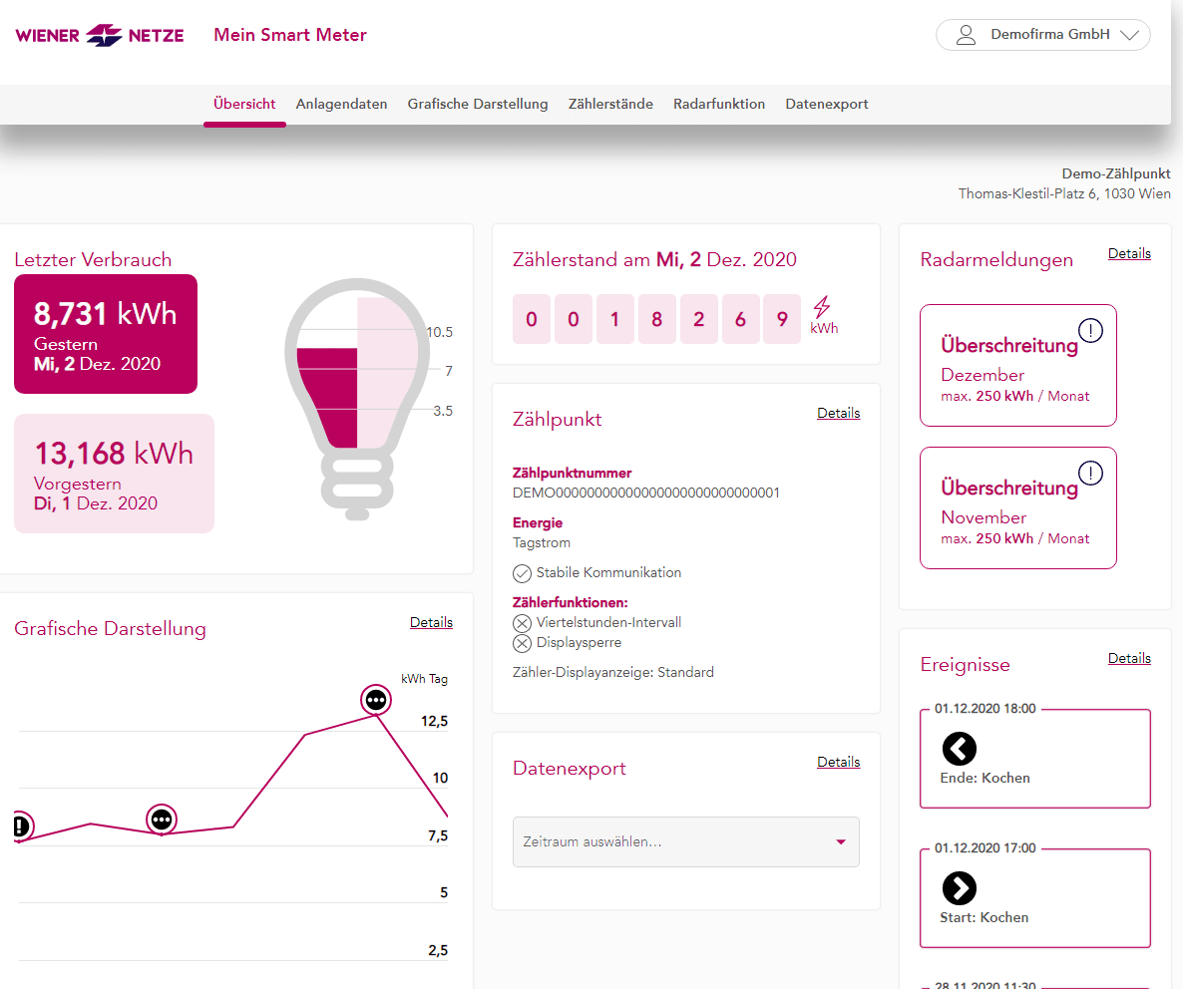The image size is (1183, 989).
Task: Toggle the Viertelstunden-Intervall status icon
Action: point(522,623)
